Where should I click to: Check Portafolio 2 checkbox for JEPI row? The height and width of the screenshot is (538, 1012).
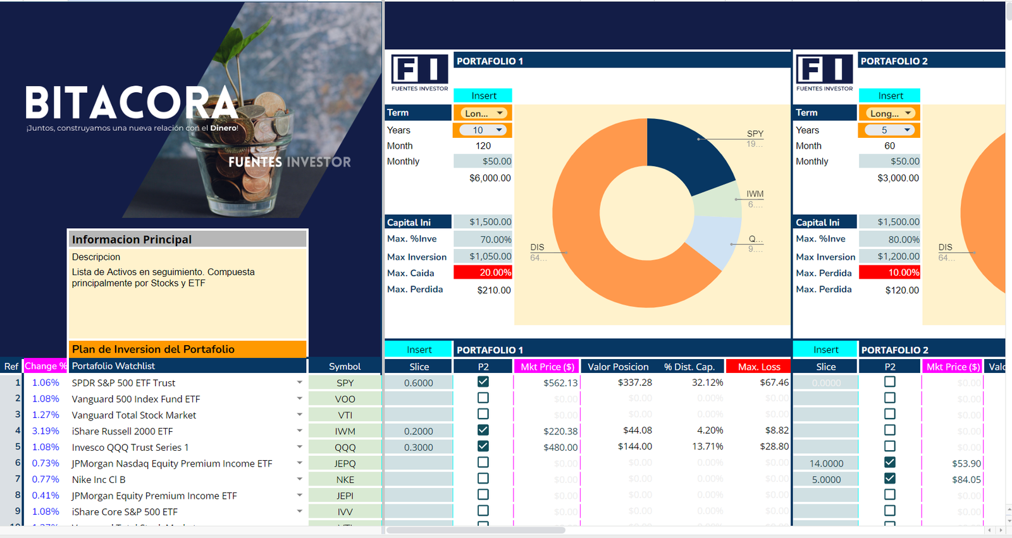pos(890,494)
